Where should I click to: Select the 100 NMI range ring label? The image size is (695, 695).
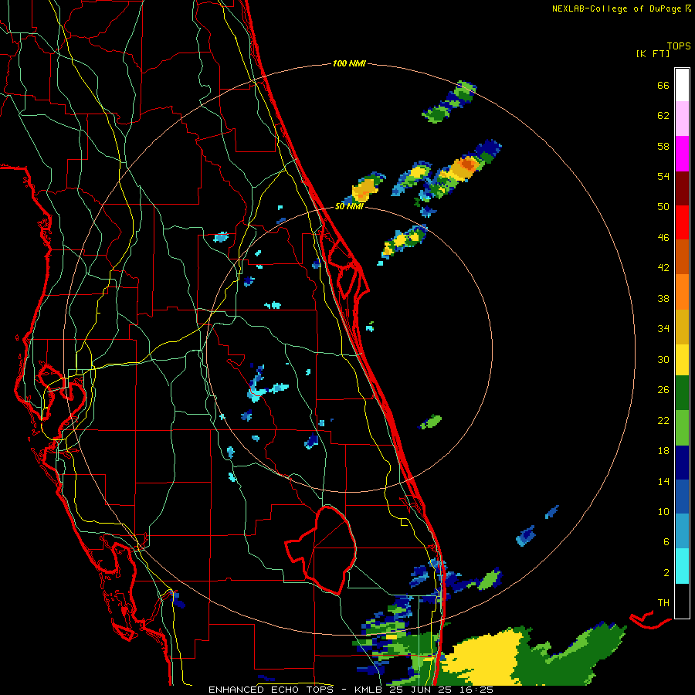[349, 64]
